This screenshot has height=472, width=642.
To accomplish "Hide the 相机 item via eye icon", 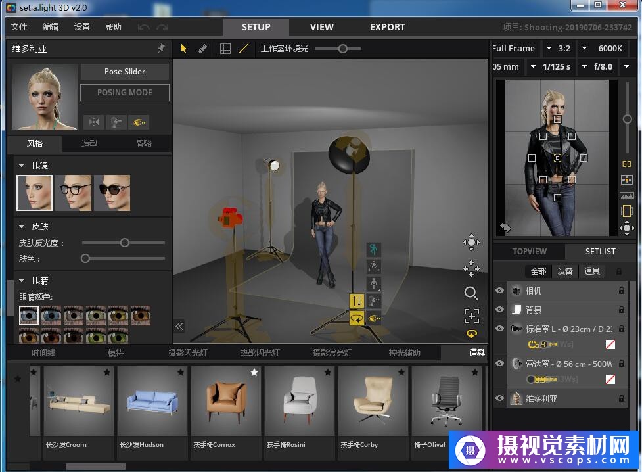I will (x=499, y=291).
